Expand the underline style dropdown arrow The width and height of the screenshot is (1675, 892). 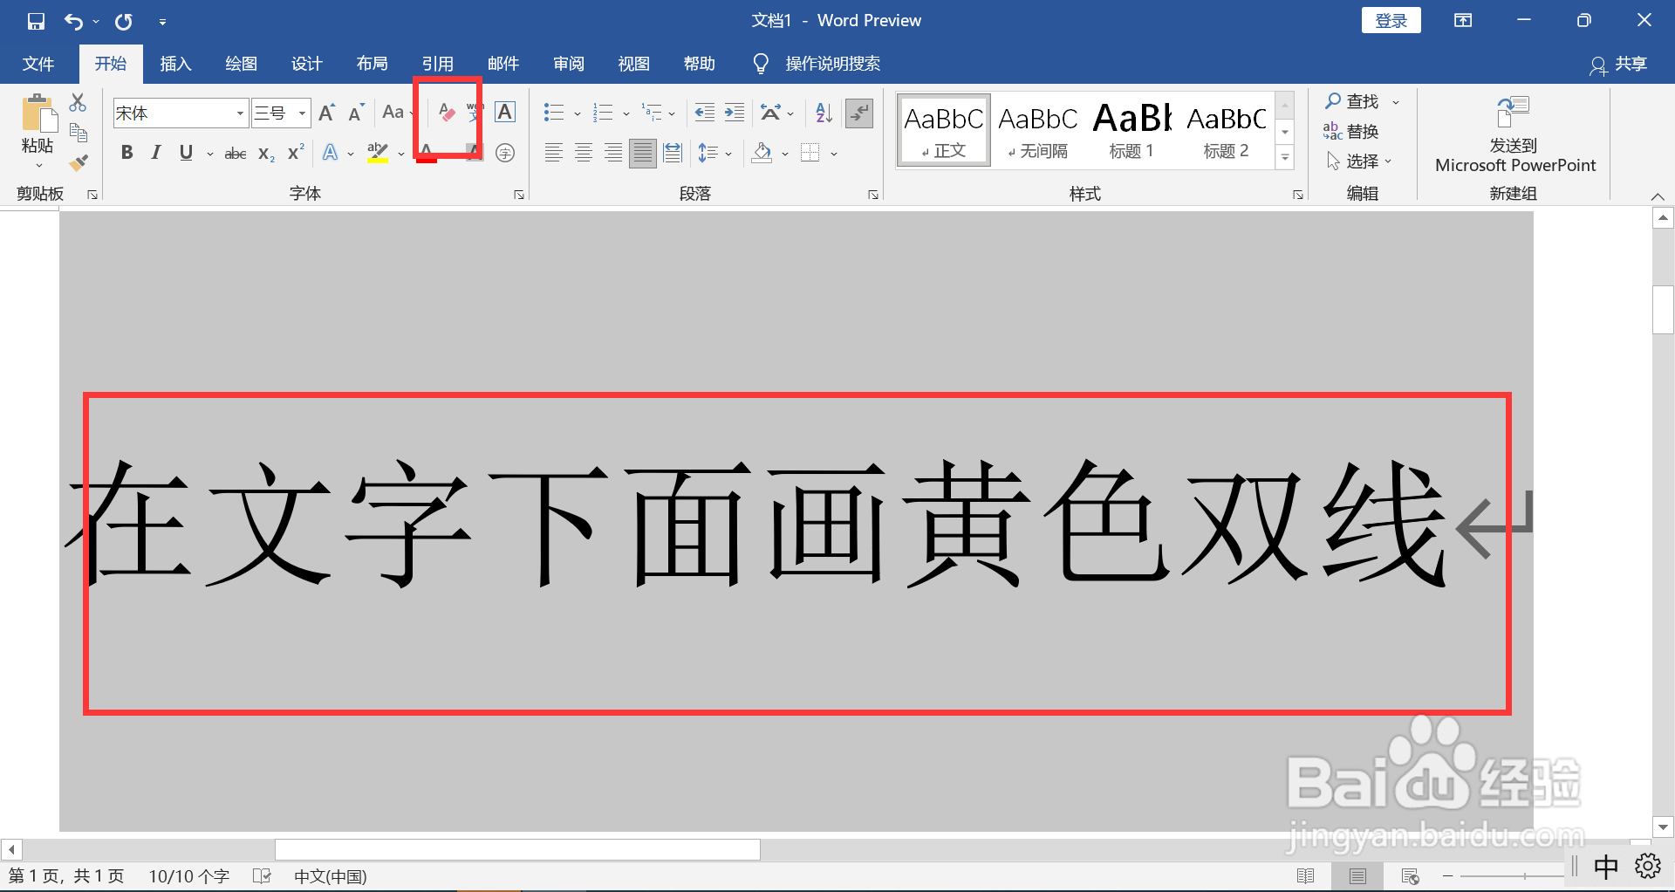pyautogui.click(x=210, y=154)
